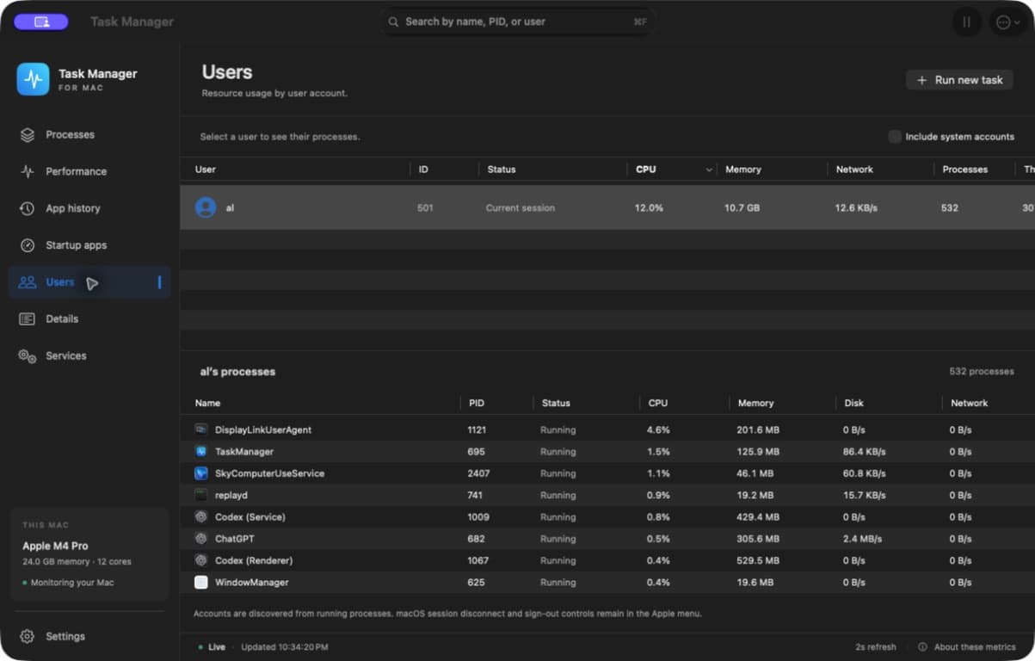Screen dimensions: 1035x661
Task: Click the "12.6 KB/s" network value
Action: click(x=856, y=208)
